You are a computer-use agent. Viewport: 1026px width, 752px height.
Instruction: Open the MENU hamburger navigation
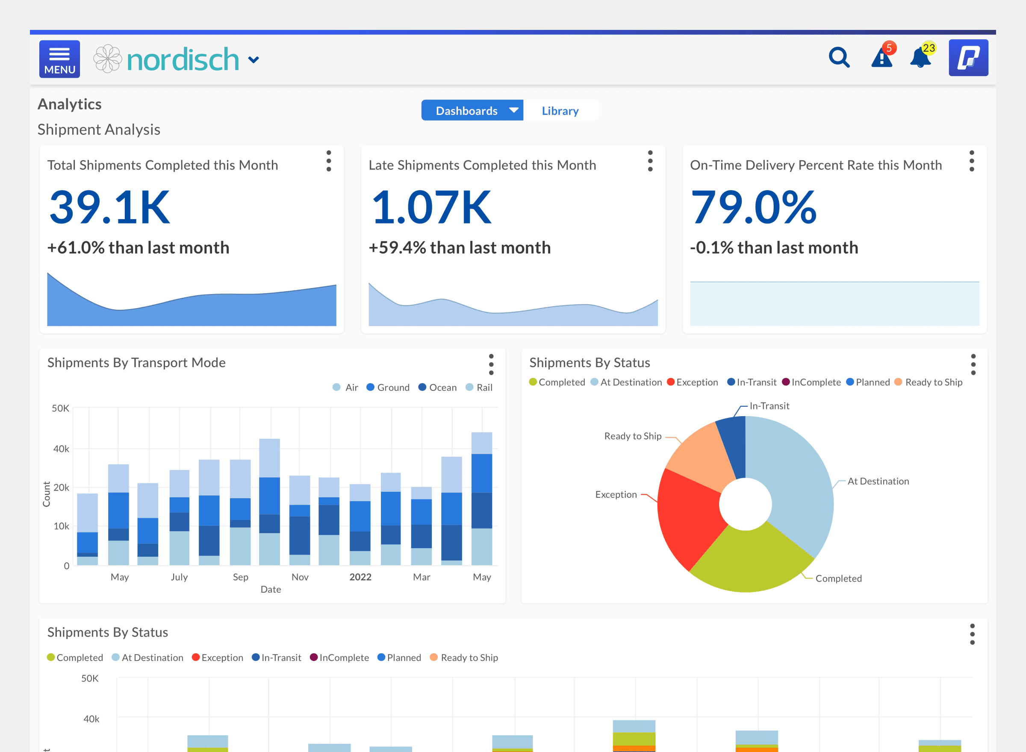[x=59, y=58]
